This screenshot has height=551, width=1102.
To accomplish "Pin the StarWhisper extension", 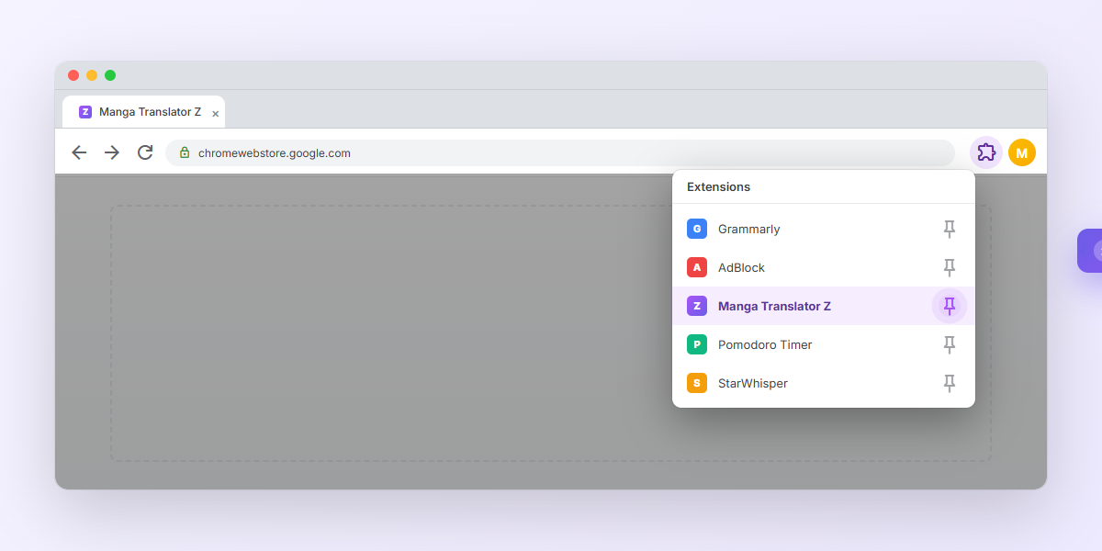I will point(950,384).
